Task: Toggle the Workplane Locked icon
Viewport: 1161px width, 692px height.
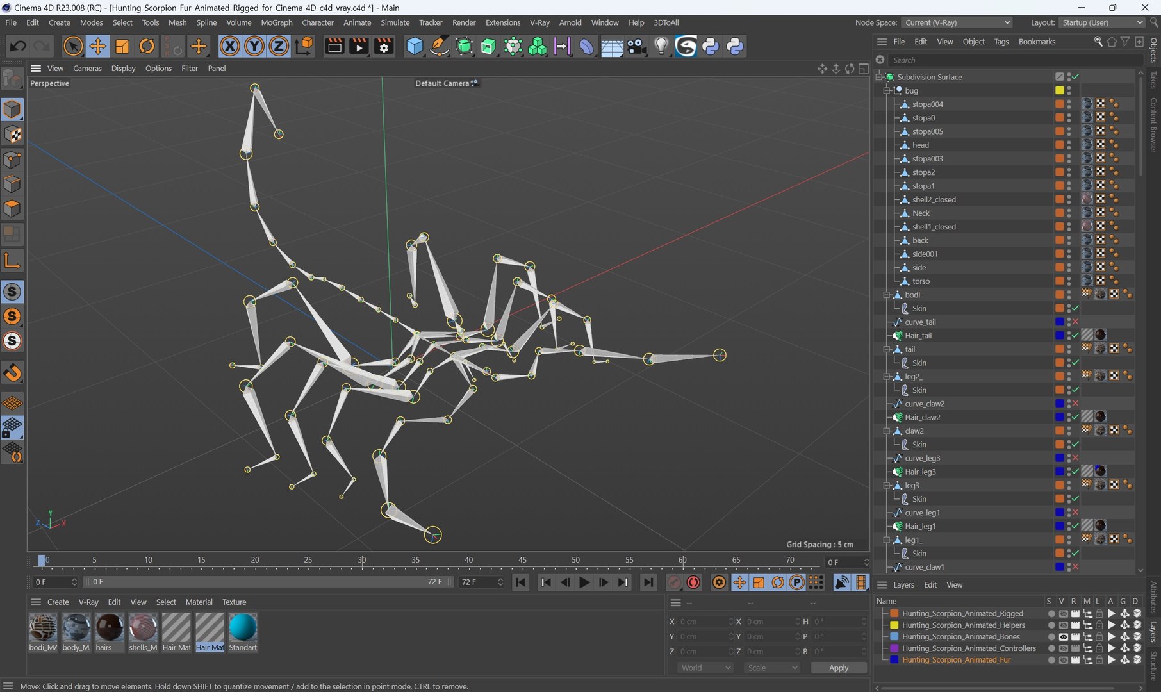Action: 12,427
